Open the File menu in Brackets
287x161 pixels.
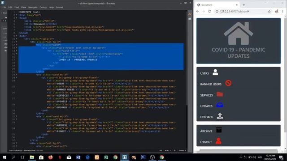[x=4, y=7]
